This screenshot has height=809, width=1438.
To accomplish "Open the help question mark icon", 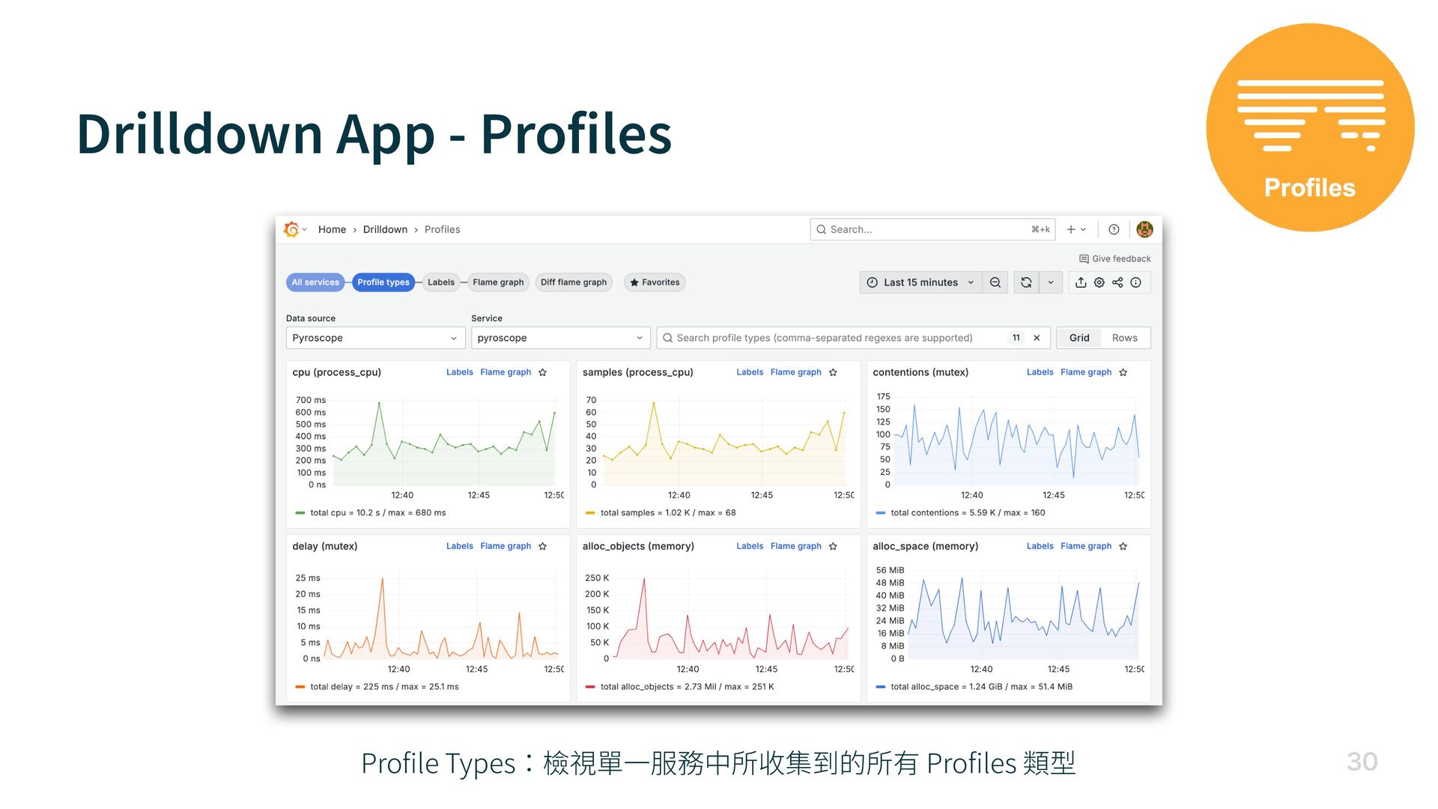I will (1114, 229).
